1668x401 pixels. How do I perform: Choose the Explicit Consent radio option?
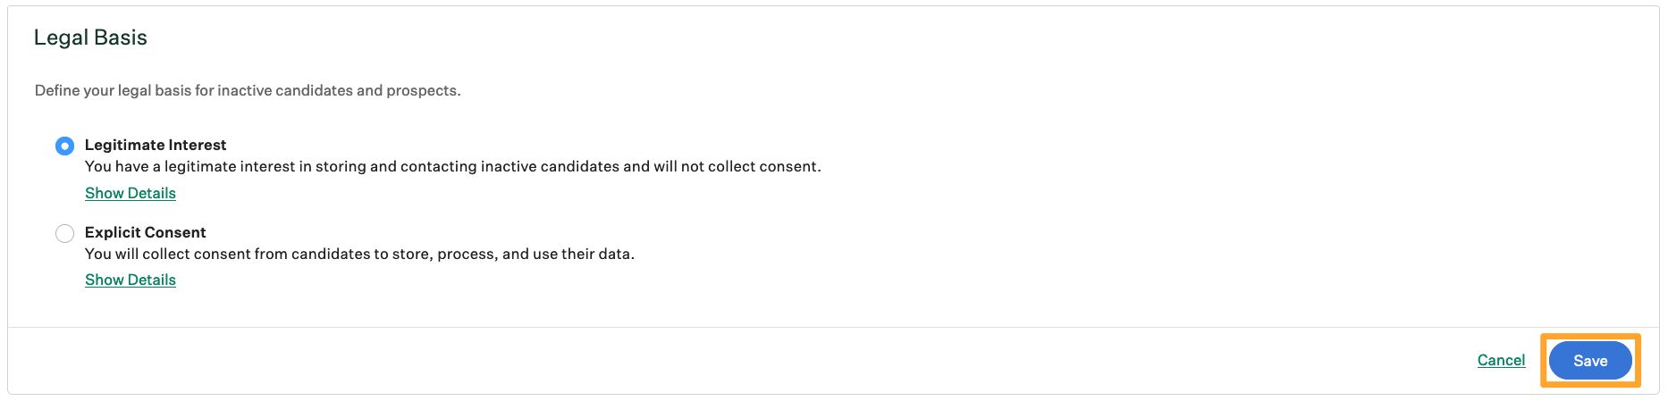[64, 233]
